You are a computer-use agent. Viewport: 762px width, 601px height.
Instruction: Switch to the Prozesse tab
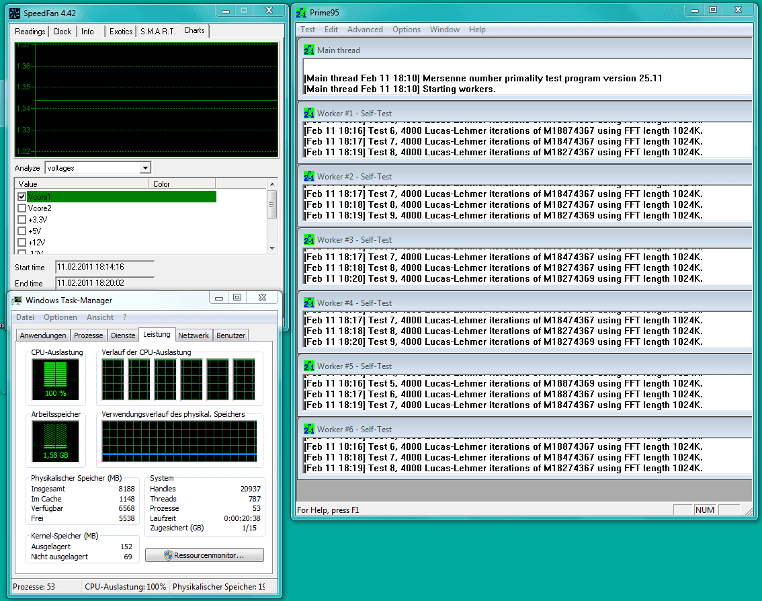pos(89,335)
